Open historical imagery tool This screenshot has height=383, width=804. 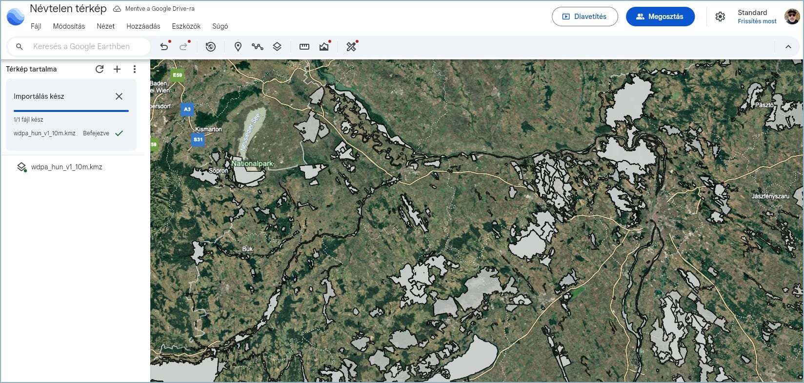pyautogui.click(x=211, y=47)
